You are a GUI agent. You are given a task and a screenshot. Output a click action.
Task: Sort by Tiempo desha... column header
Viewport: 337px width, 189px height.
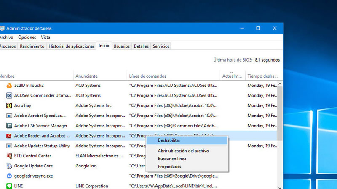pyautogui.click(x=263, y=76)
